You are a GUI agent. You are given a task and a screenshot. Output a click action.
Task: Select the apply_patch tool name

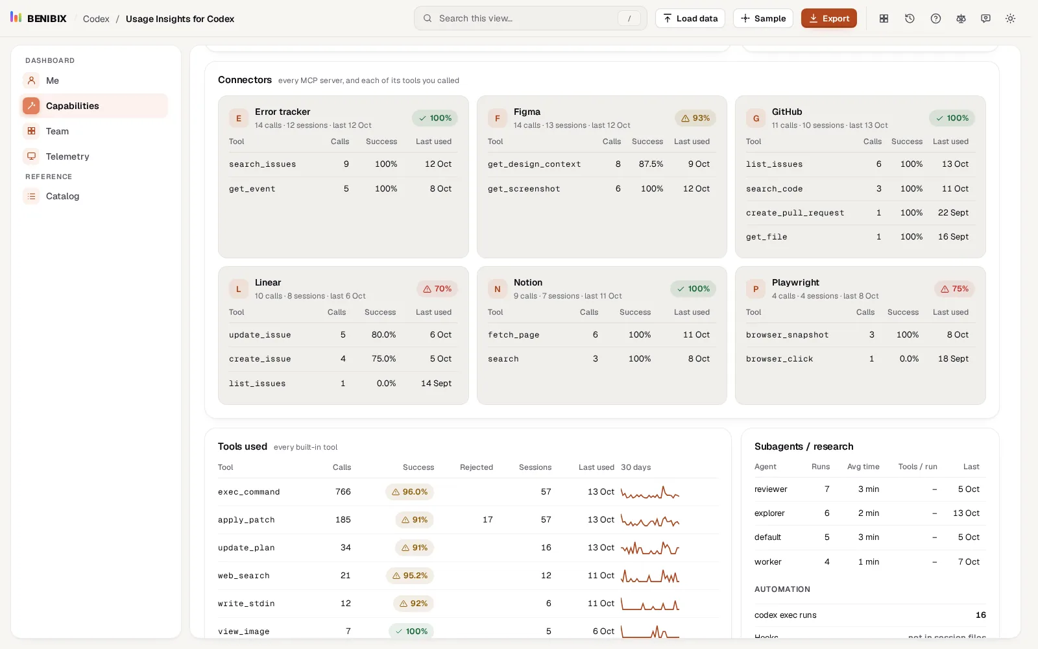point(247,520)
